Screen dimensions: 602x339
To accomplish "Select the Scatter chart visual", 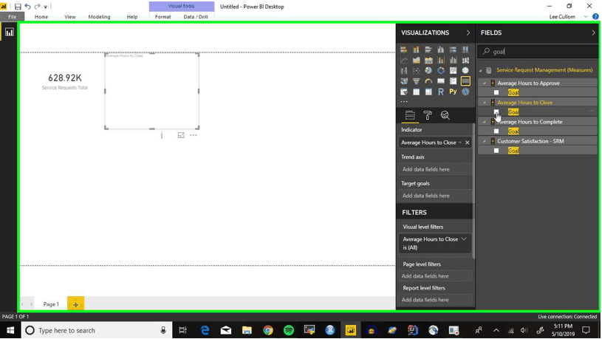I will click(416, 71).
